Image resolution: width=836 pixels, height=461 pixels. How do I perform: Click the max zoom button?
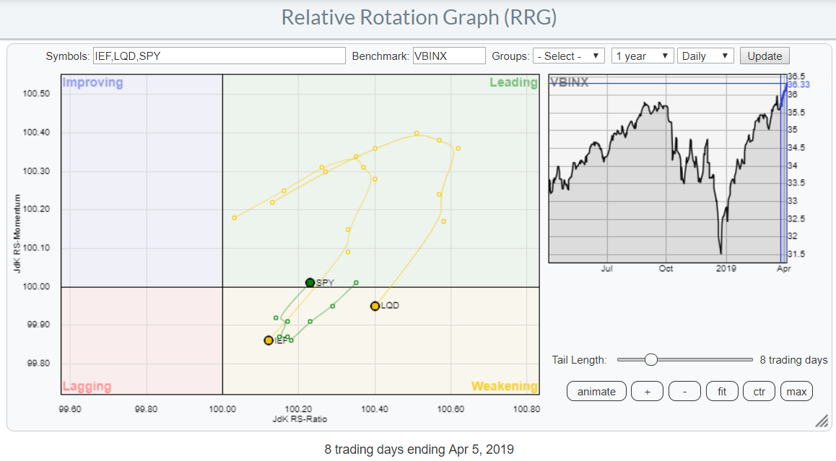pos(796,391)
